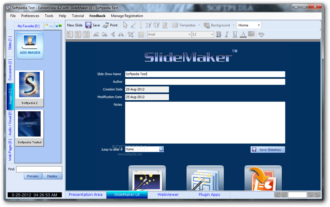This screenshot has width=330, height=207.
Task: Open the blue favorites dropdown arrow
Action: click(57, 26)
